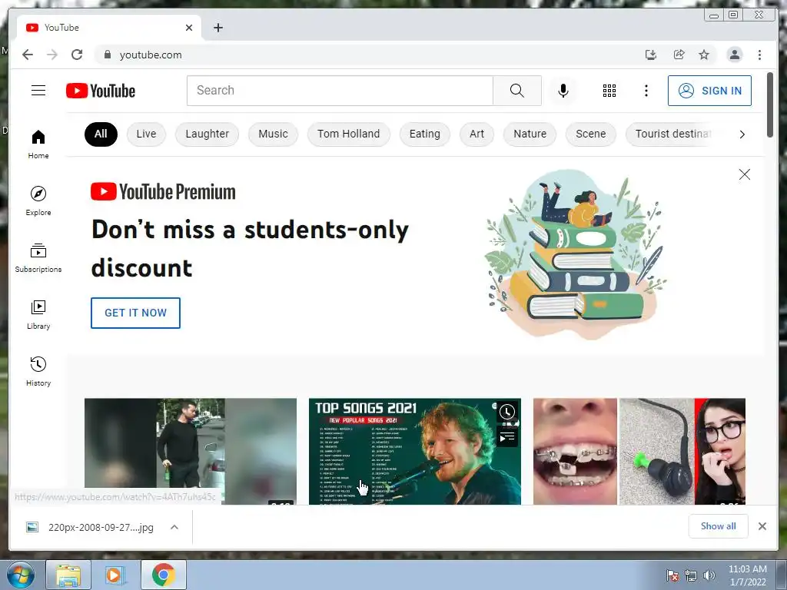Open a new browser tab
This screenshot has height=590, width=787.
click(218, 28)
